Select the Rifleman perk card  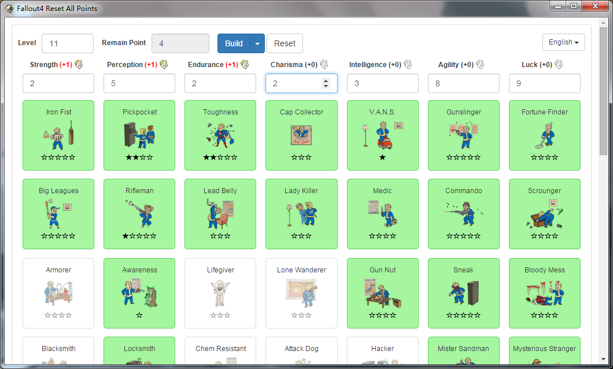tap(139, 214)
